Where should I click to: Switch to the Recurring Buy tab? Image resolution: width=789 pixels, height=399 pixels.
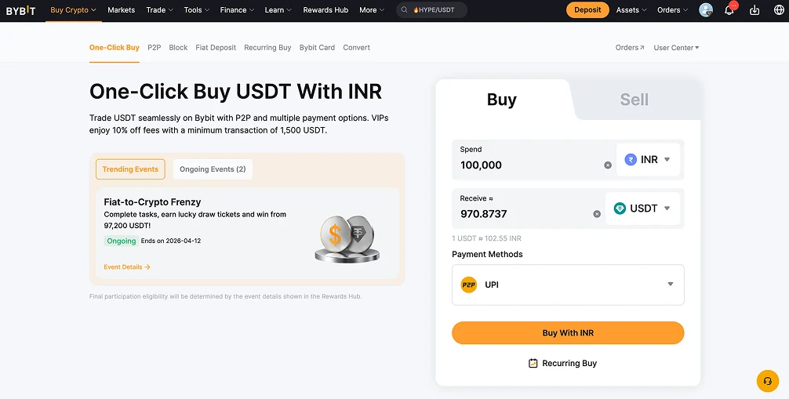point(267,48)
